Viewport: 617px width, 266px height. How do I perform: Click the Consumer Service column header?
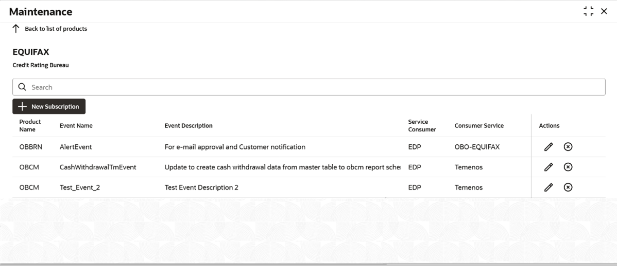pos(479,125)
